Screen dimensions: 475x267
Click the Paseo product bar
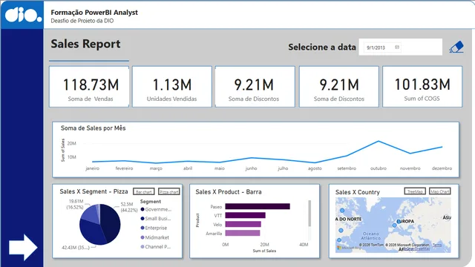point(258,206)
